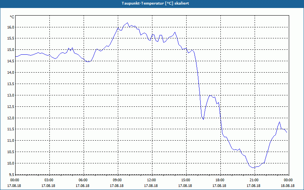Click the 18.08.18 date label

(288, 186)
